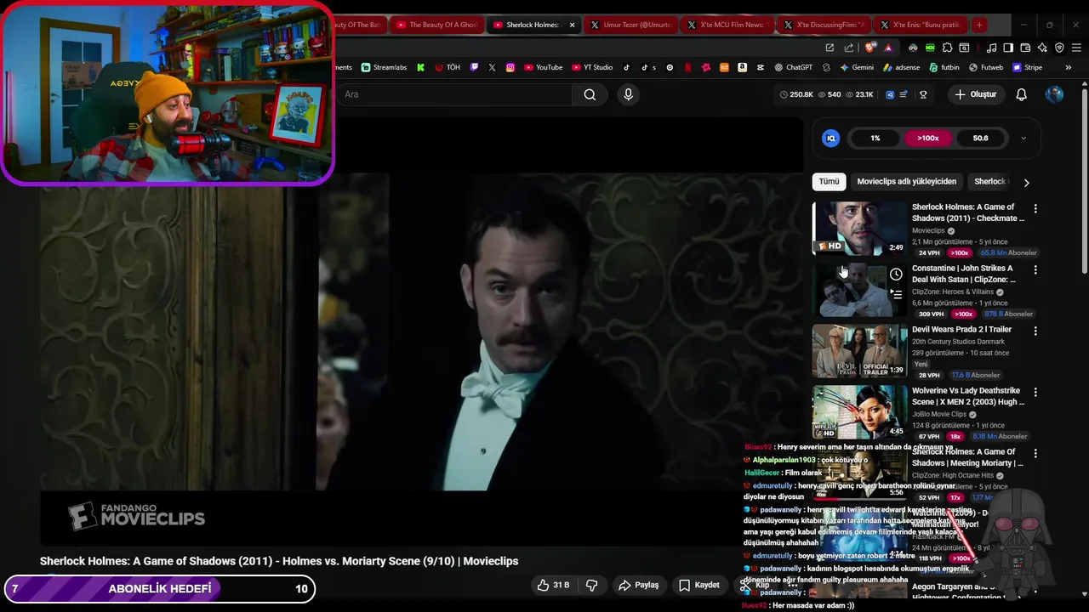1089x612 pixels.
Task: Switch to X'te DiscussingFilm tab
Action: [824, 25]
